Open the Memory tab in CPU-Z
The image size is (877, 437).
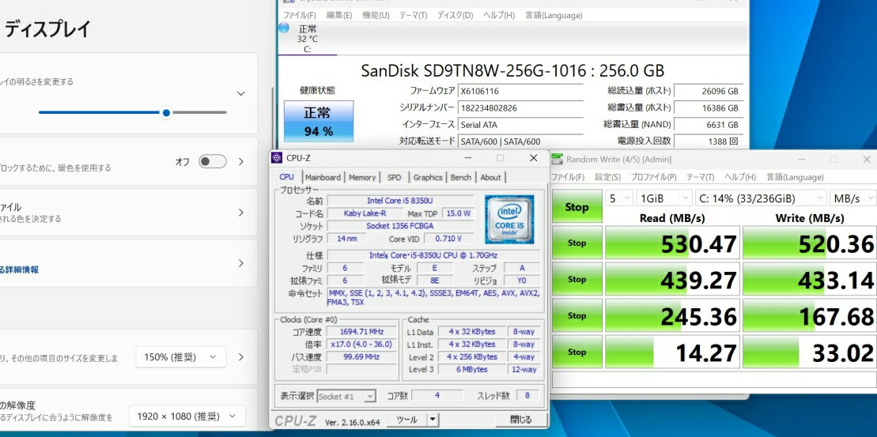[362, 177]
